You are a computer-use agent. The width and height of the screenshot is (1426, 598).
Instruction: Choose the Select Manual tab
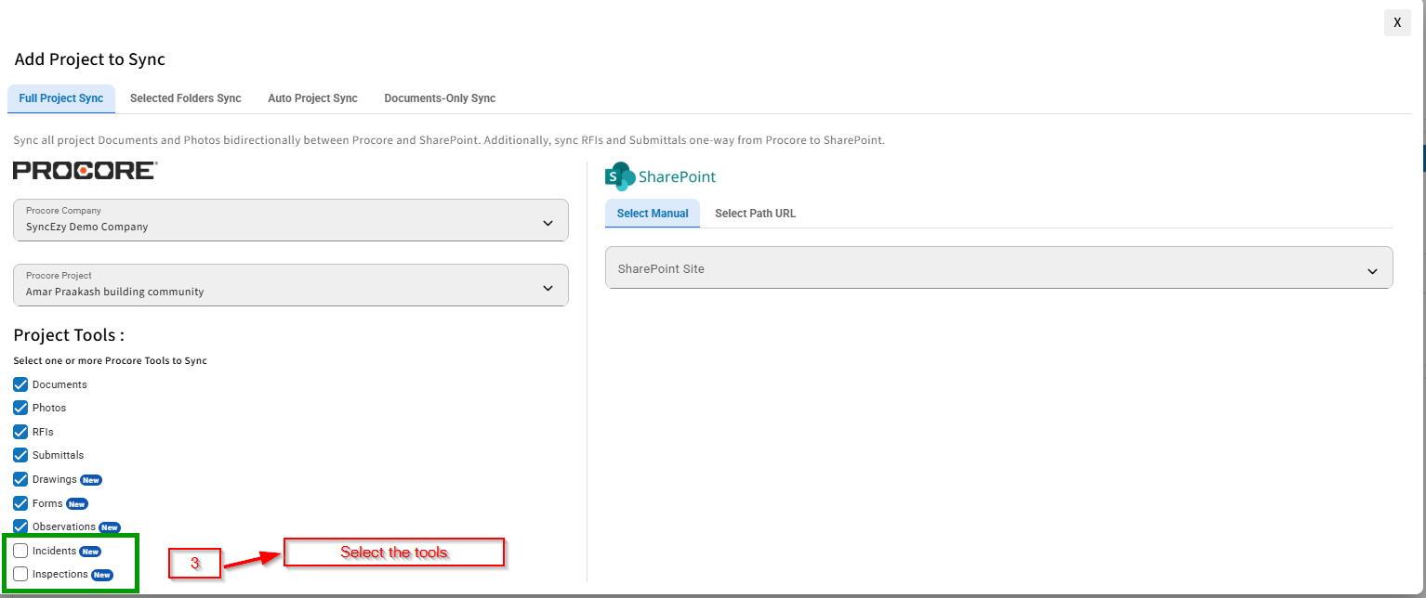(653, 214)
